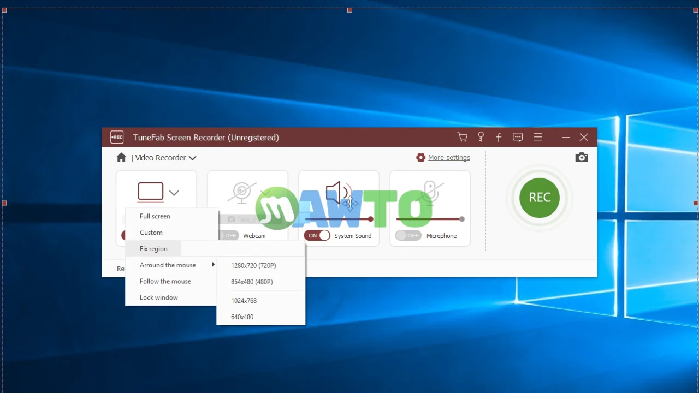Open the Facebook share icon
The image size is (699, 393).
499,138
